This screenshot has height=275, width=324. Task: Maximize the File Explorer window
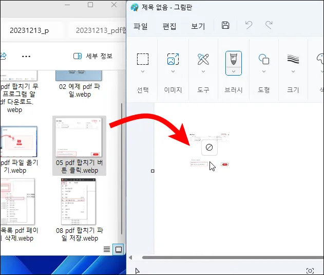point(90,5)
